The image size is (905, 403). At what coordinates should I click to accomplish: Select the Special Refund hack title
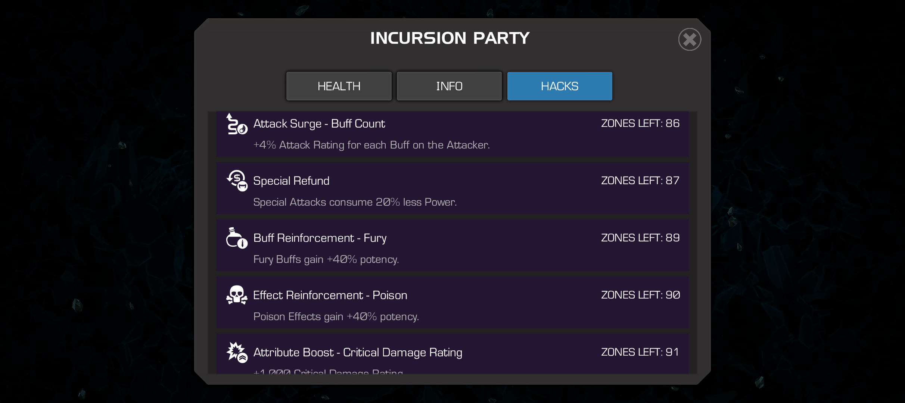click(x=291, y=181)
